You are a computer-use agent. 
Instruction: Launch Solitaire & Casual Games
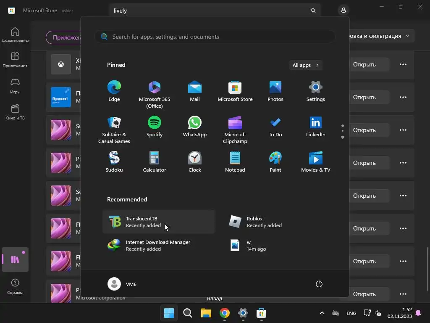114,130
